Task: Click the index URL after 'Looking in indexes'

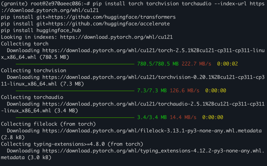Action: point(116,37)
